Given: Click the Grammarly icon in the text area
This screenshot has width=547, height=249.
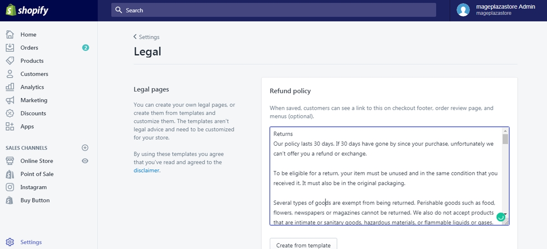Looking at the screenshot, I should click(x=501, y=217).
